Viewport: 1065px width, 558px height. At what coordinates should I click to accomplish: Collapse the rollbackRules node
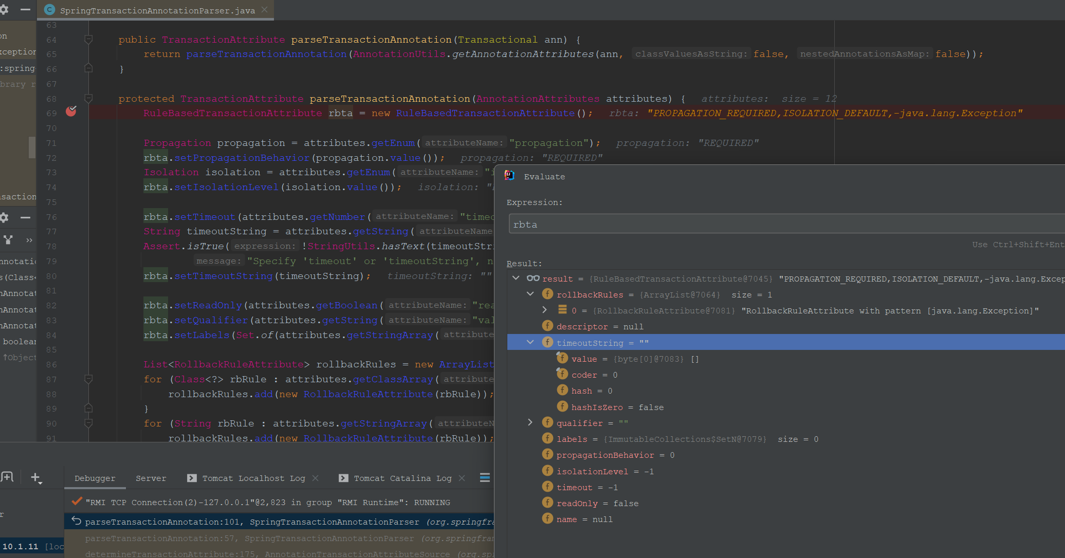pos(530,294)
